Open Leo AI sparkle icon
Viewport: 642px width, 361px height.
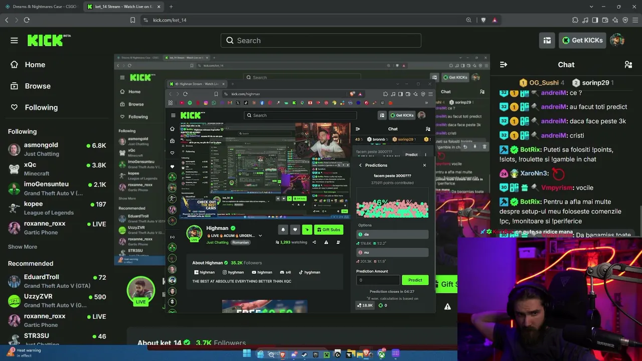615,20
